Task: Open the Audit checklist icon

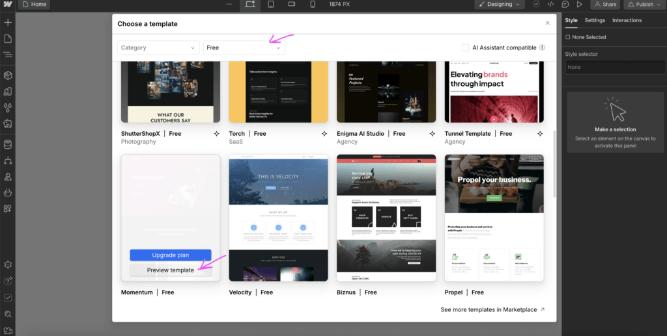Action: (x=8, y=298)
